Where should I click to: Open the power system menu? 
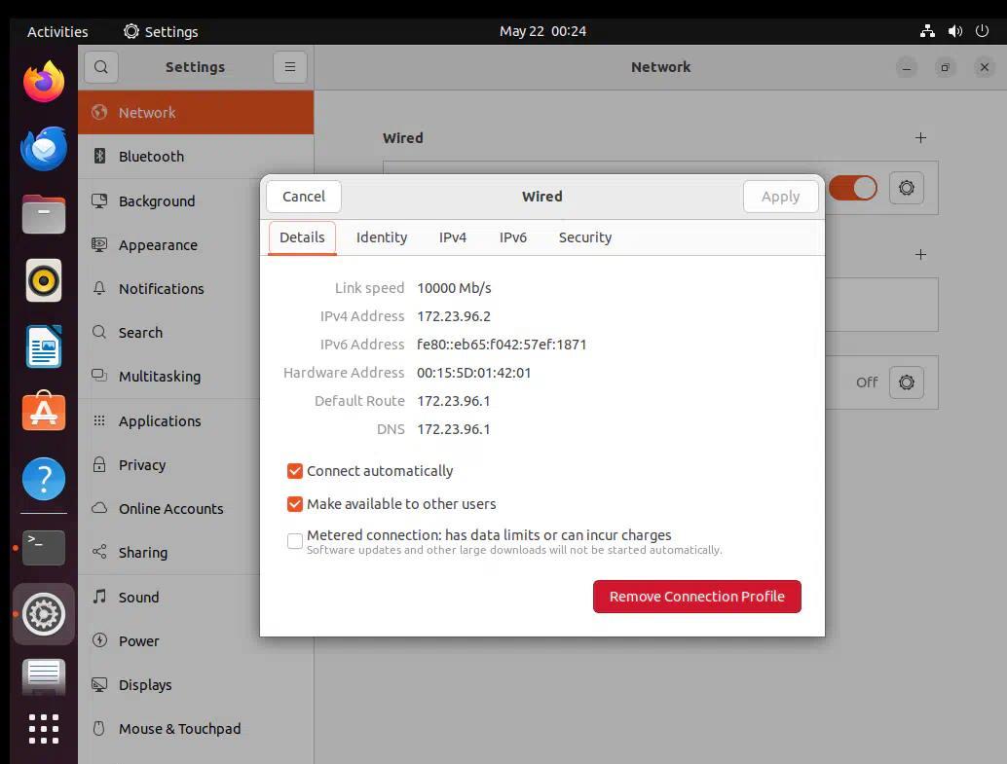point(982,31)
